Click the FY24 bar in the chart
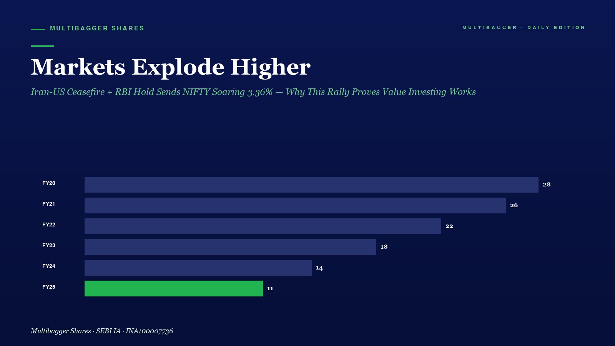The height and width of the screenshot is (346, 615). pos(198,268)
